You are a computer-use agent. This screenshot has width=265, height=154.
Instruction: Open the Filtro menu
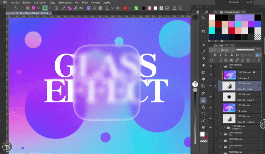coord(85,3)
